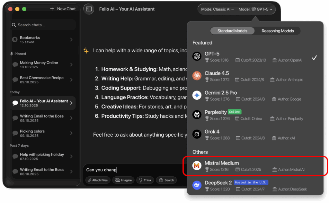Open Writing Email to the Boss 09.10.2025 chat

pos(43,118)
